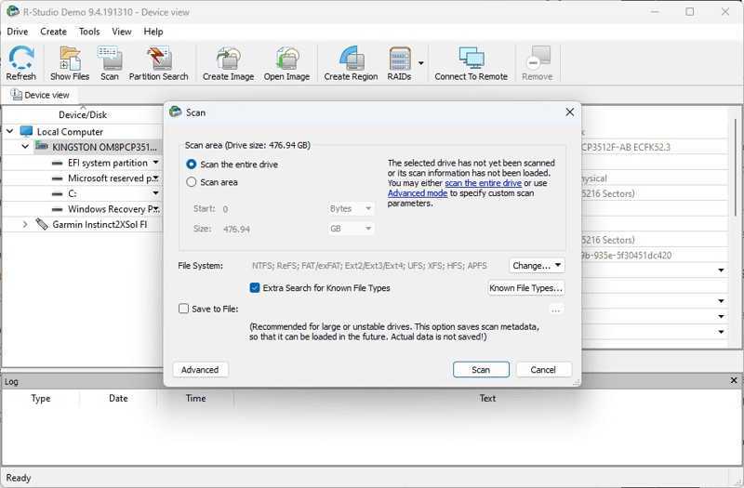Switch to the Device view tab
This screenshot has height=488, width=744.
pos(40,96)
